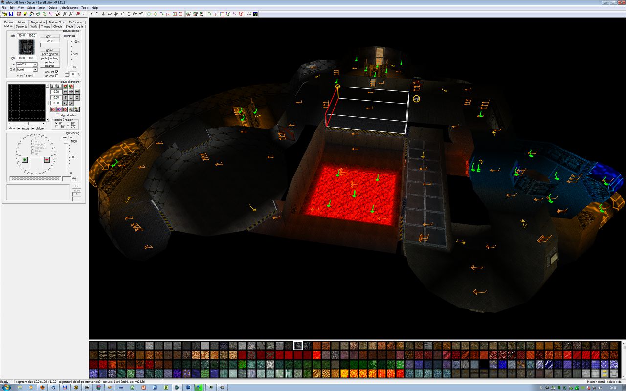This screenshot has height=391, width=626.
Task: Rotate texture counterclockwise in alignment panel
Action: (x=65, y=103)
